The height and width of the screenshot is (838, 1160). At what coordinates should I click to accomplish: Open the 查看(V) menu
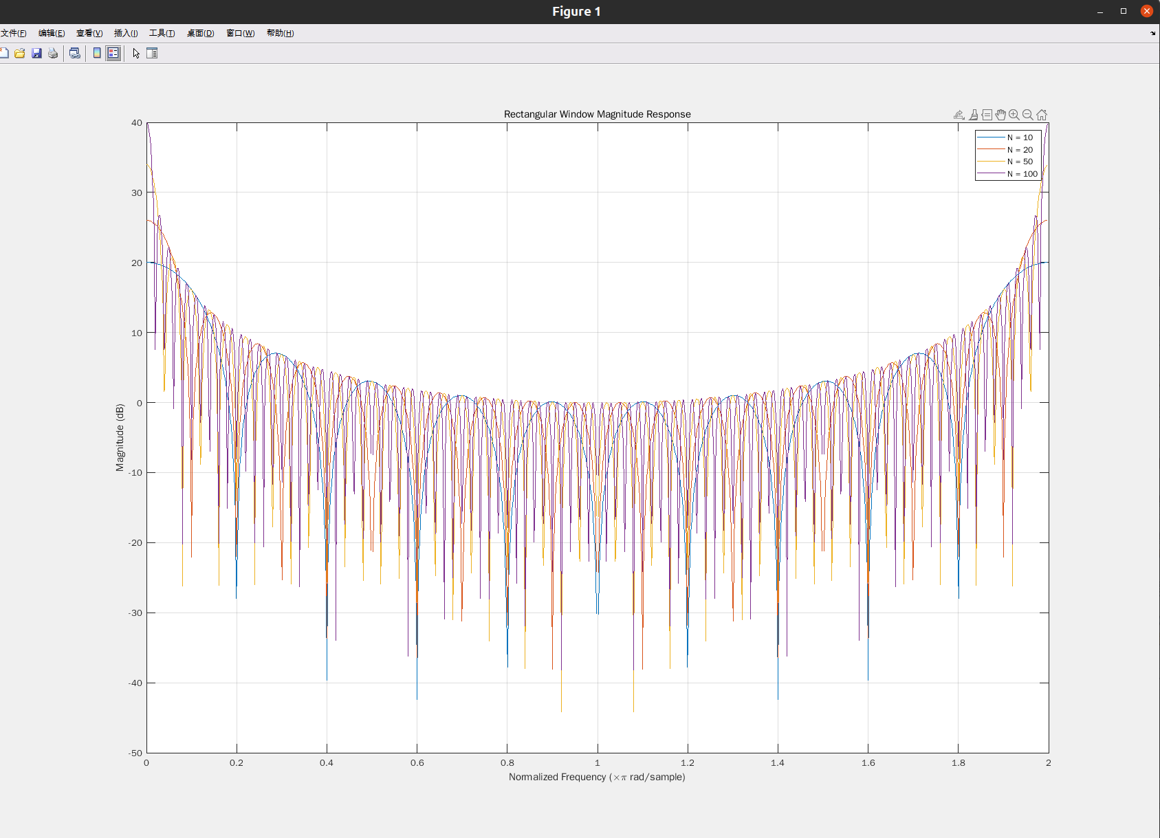click(89, 33)
